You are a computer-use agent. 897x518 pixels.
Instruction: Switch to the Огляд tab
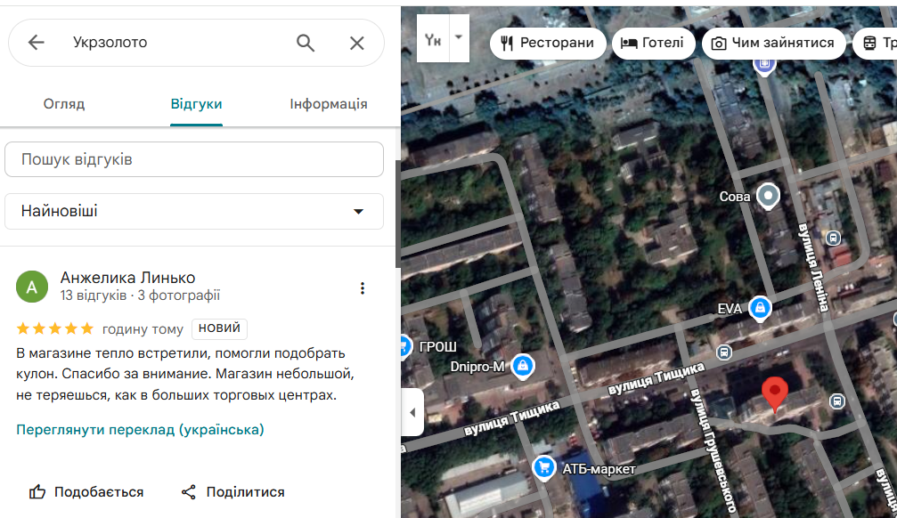pos(64,104)
